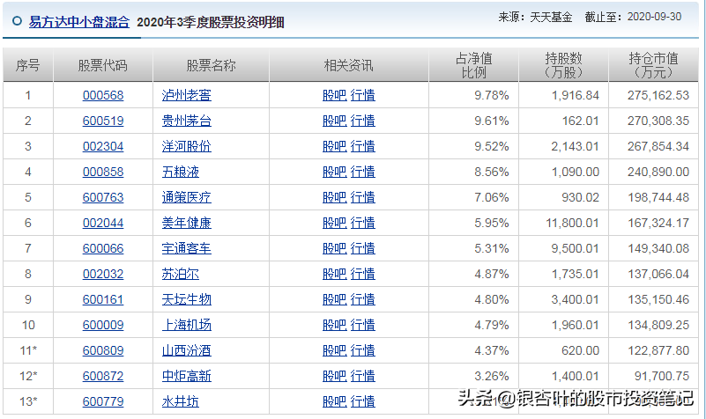Open 行情 for 泸州老窖 row
Viewport: 706px width, 419px height.
(362, 95)
